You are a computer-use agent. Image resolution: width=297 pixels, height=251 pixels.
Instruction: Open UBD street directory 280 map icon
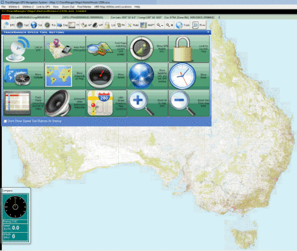point(106,103)
